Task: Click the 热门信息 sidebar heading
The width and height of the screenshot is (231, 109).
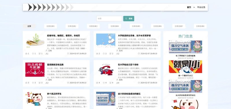Action: (185, 36)
